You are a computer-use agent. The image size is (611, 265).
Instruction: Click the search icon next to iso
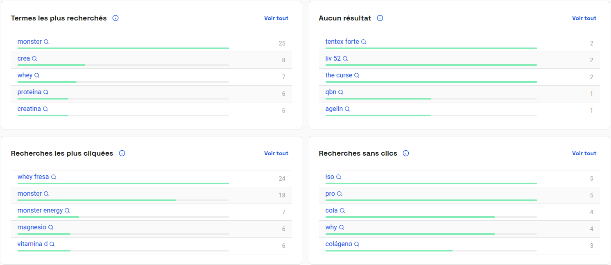[339, 177]
